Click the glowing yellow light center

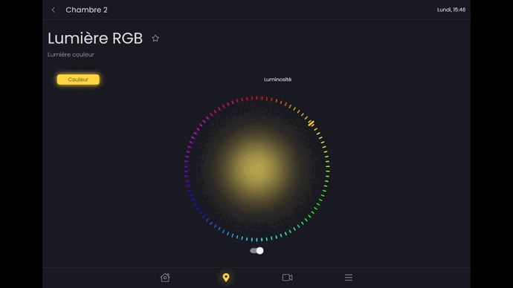[256, 168]
